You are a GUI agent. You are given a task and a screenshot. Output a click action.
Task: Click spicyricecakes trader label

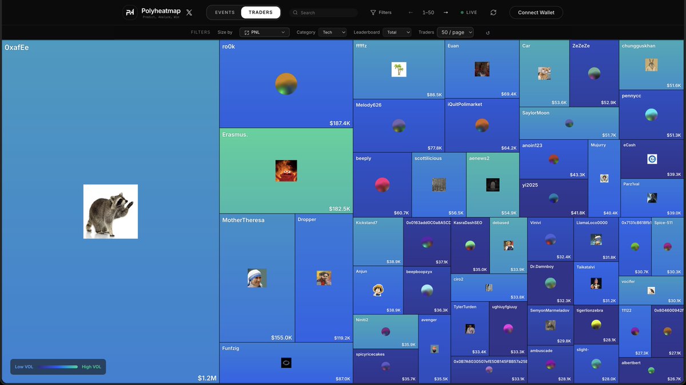(x=370, y=354)
